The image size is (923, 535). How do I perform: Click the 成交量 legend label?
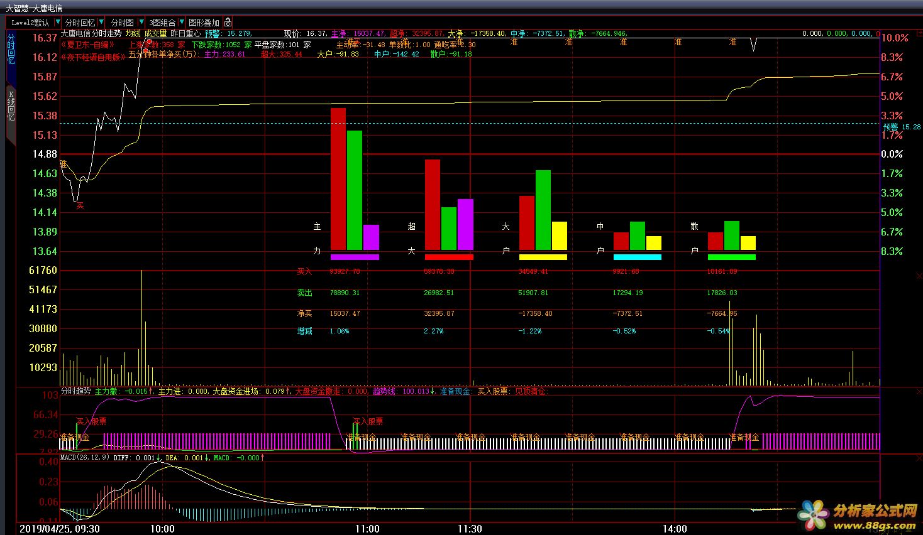[155, 34]
